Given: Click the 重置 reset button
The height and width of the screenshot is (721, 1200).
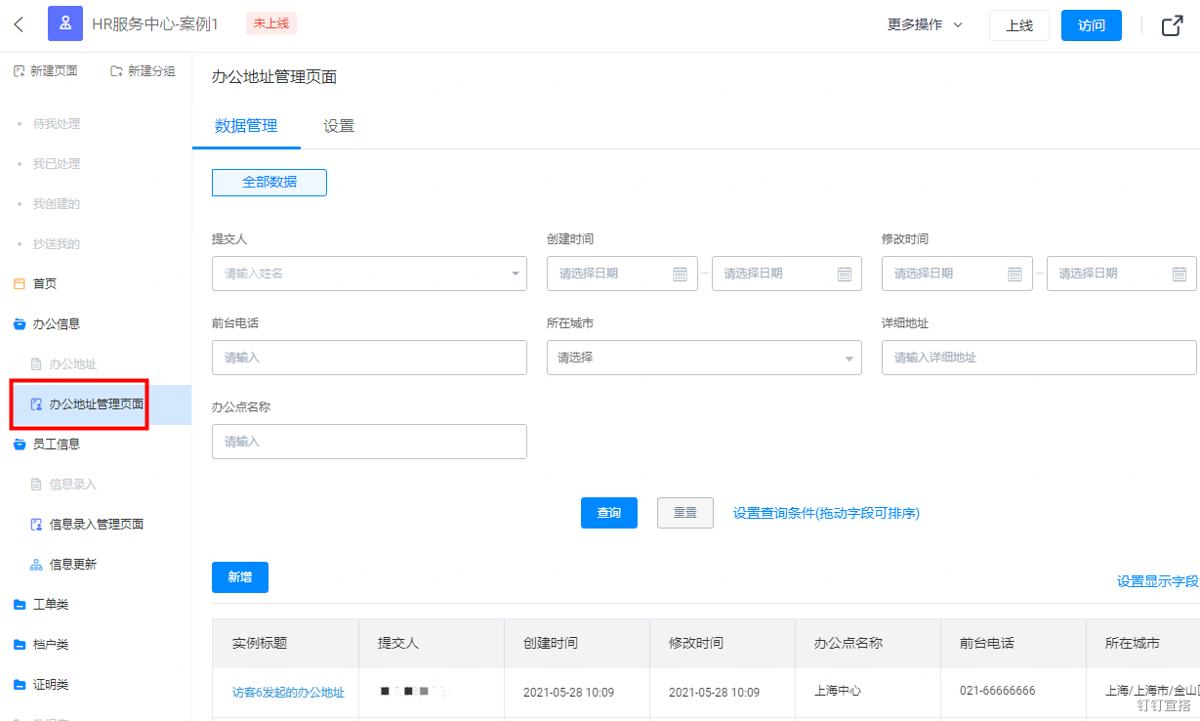Looking at the screenshot, I should point(685,513).
